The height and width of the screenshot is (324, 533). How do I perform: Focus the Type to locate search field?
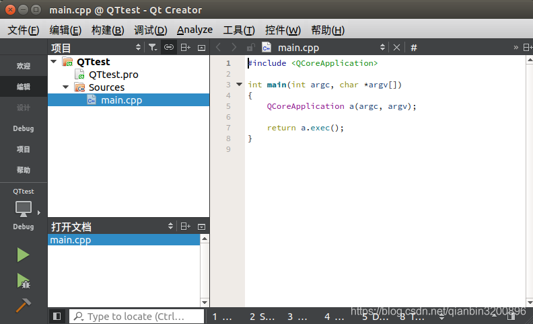click(x=137, y=317)
